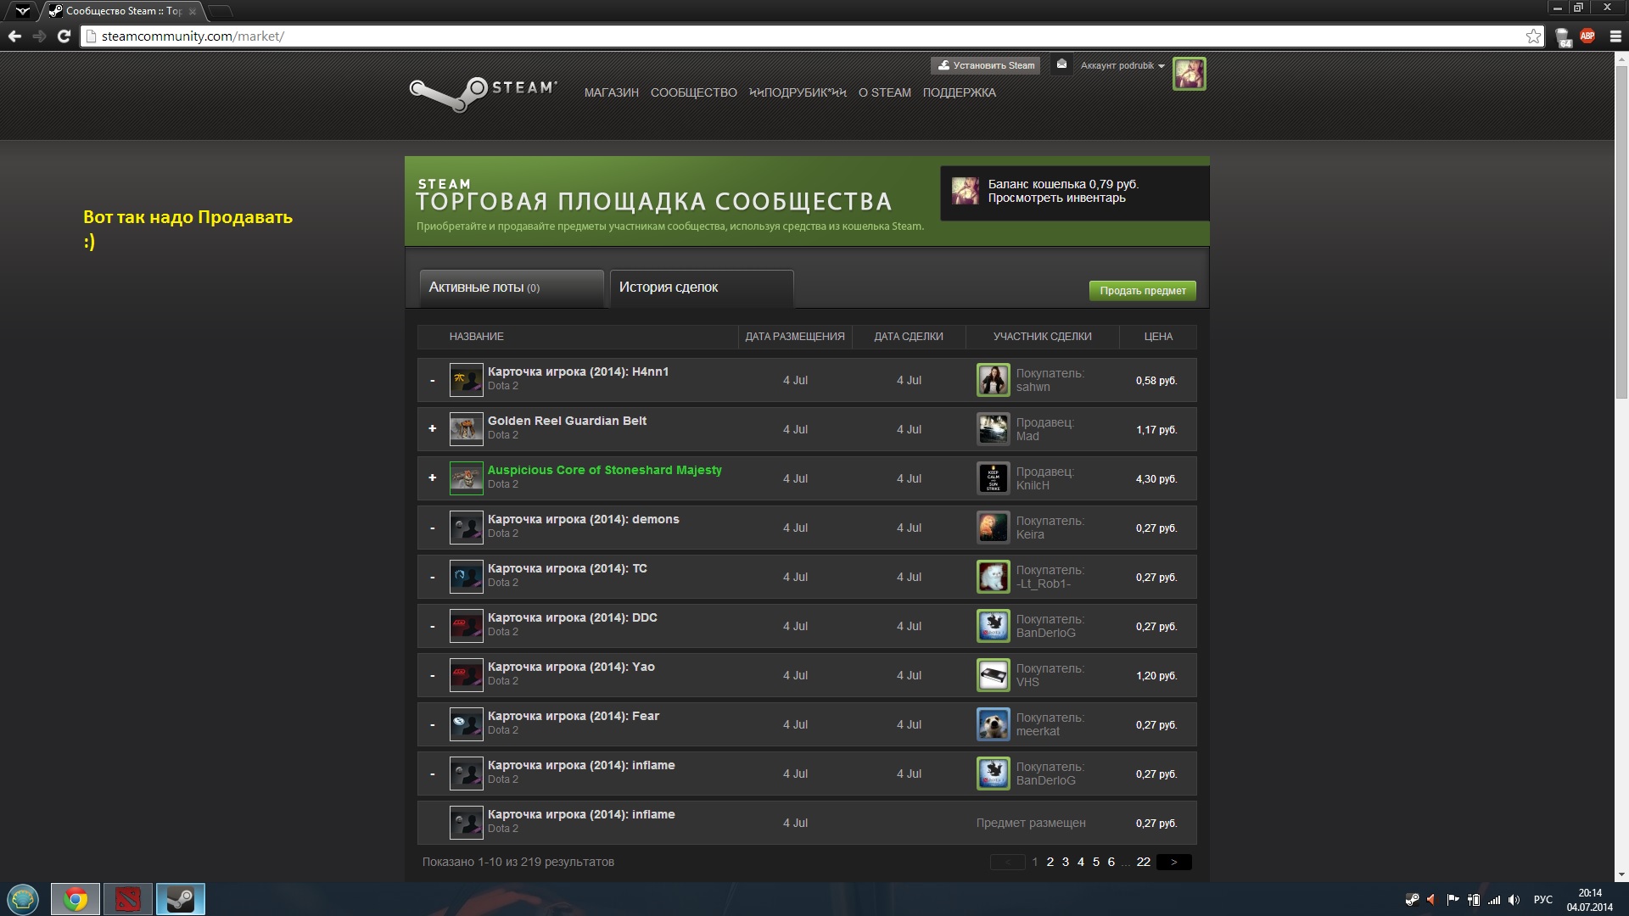Open Карточка игрока (2014): Yao link
Viewport: 1629px width, 916px height.
(x=571, y=667)
